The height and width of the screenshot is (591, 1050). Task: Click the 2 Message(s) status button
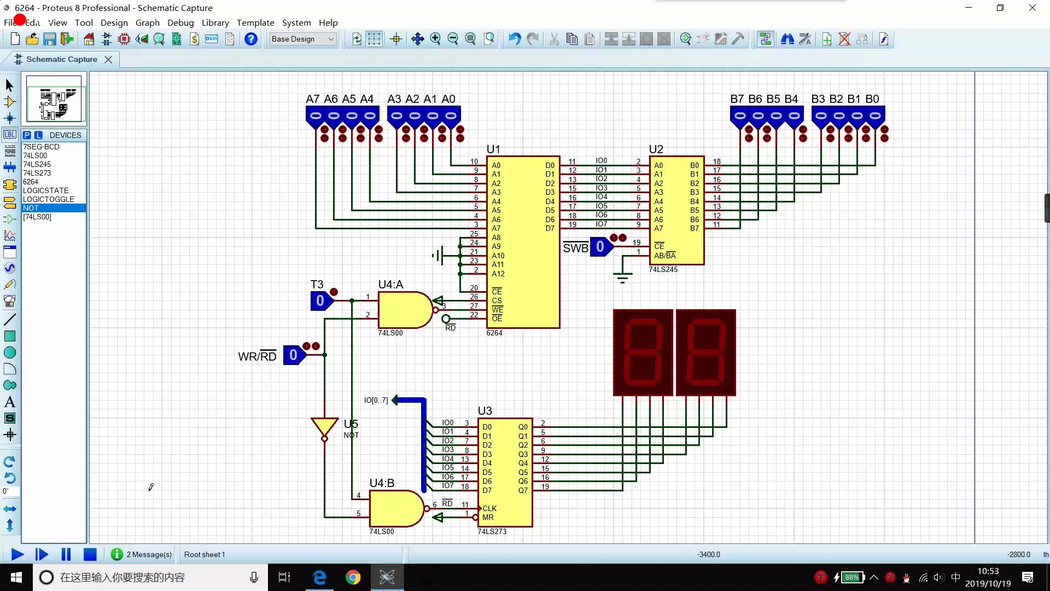click(142, 554)
